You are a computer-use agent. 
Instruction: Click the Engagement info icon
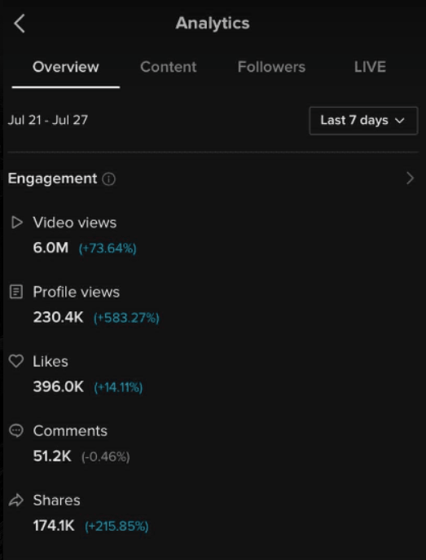pyautogui.click(x=109, y=179)
